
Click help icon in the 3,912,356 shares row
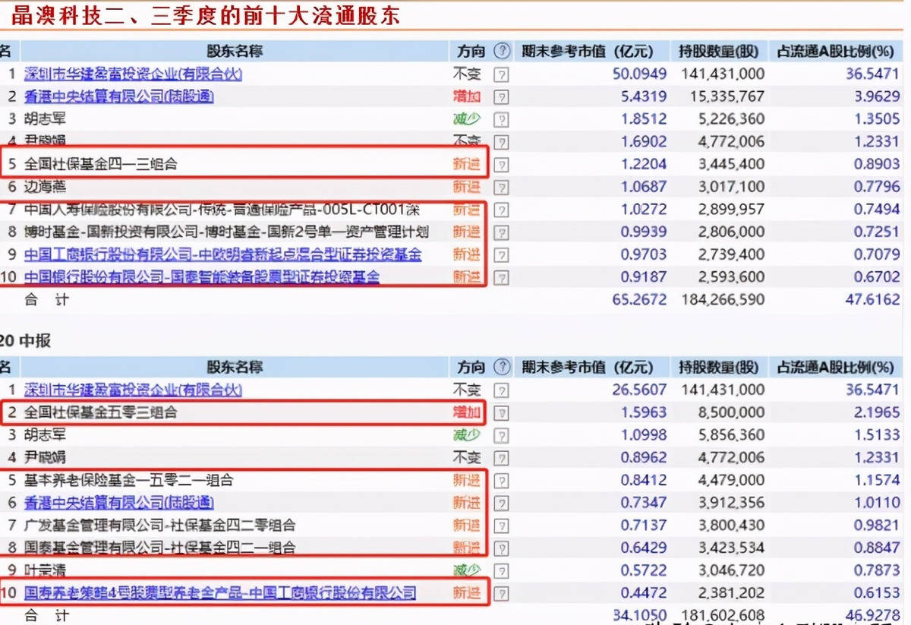[501, 503]
